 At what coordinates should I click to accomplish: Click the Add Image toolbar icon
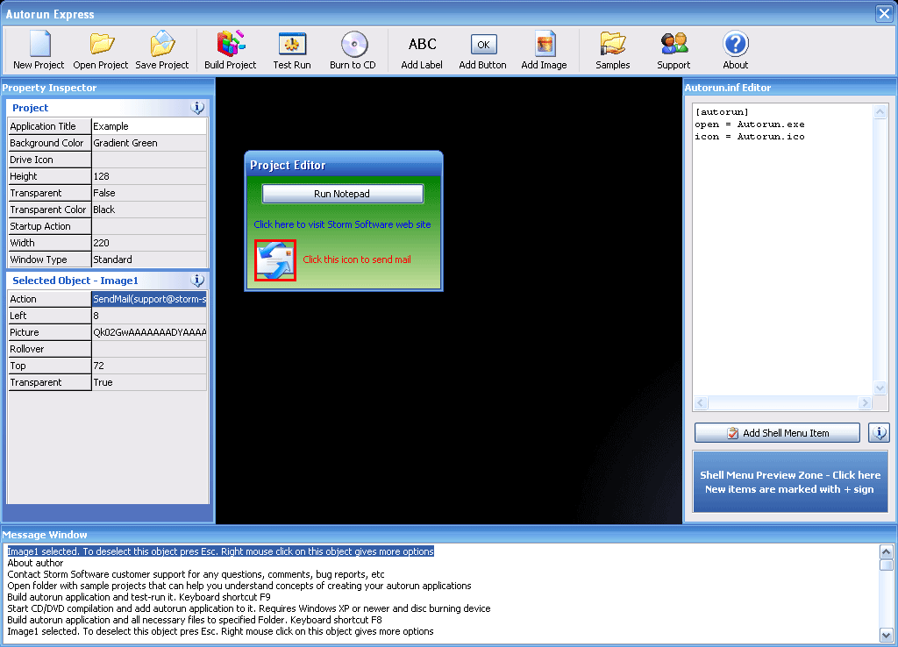click(x=544, y=45)
